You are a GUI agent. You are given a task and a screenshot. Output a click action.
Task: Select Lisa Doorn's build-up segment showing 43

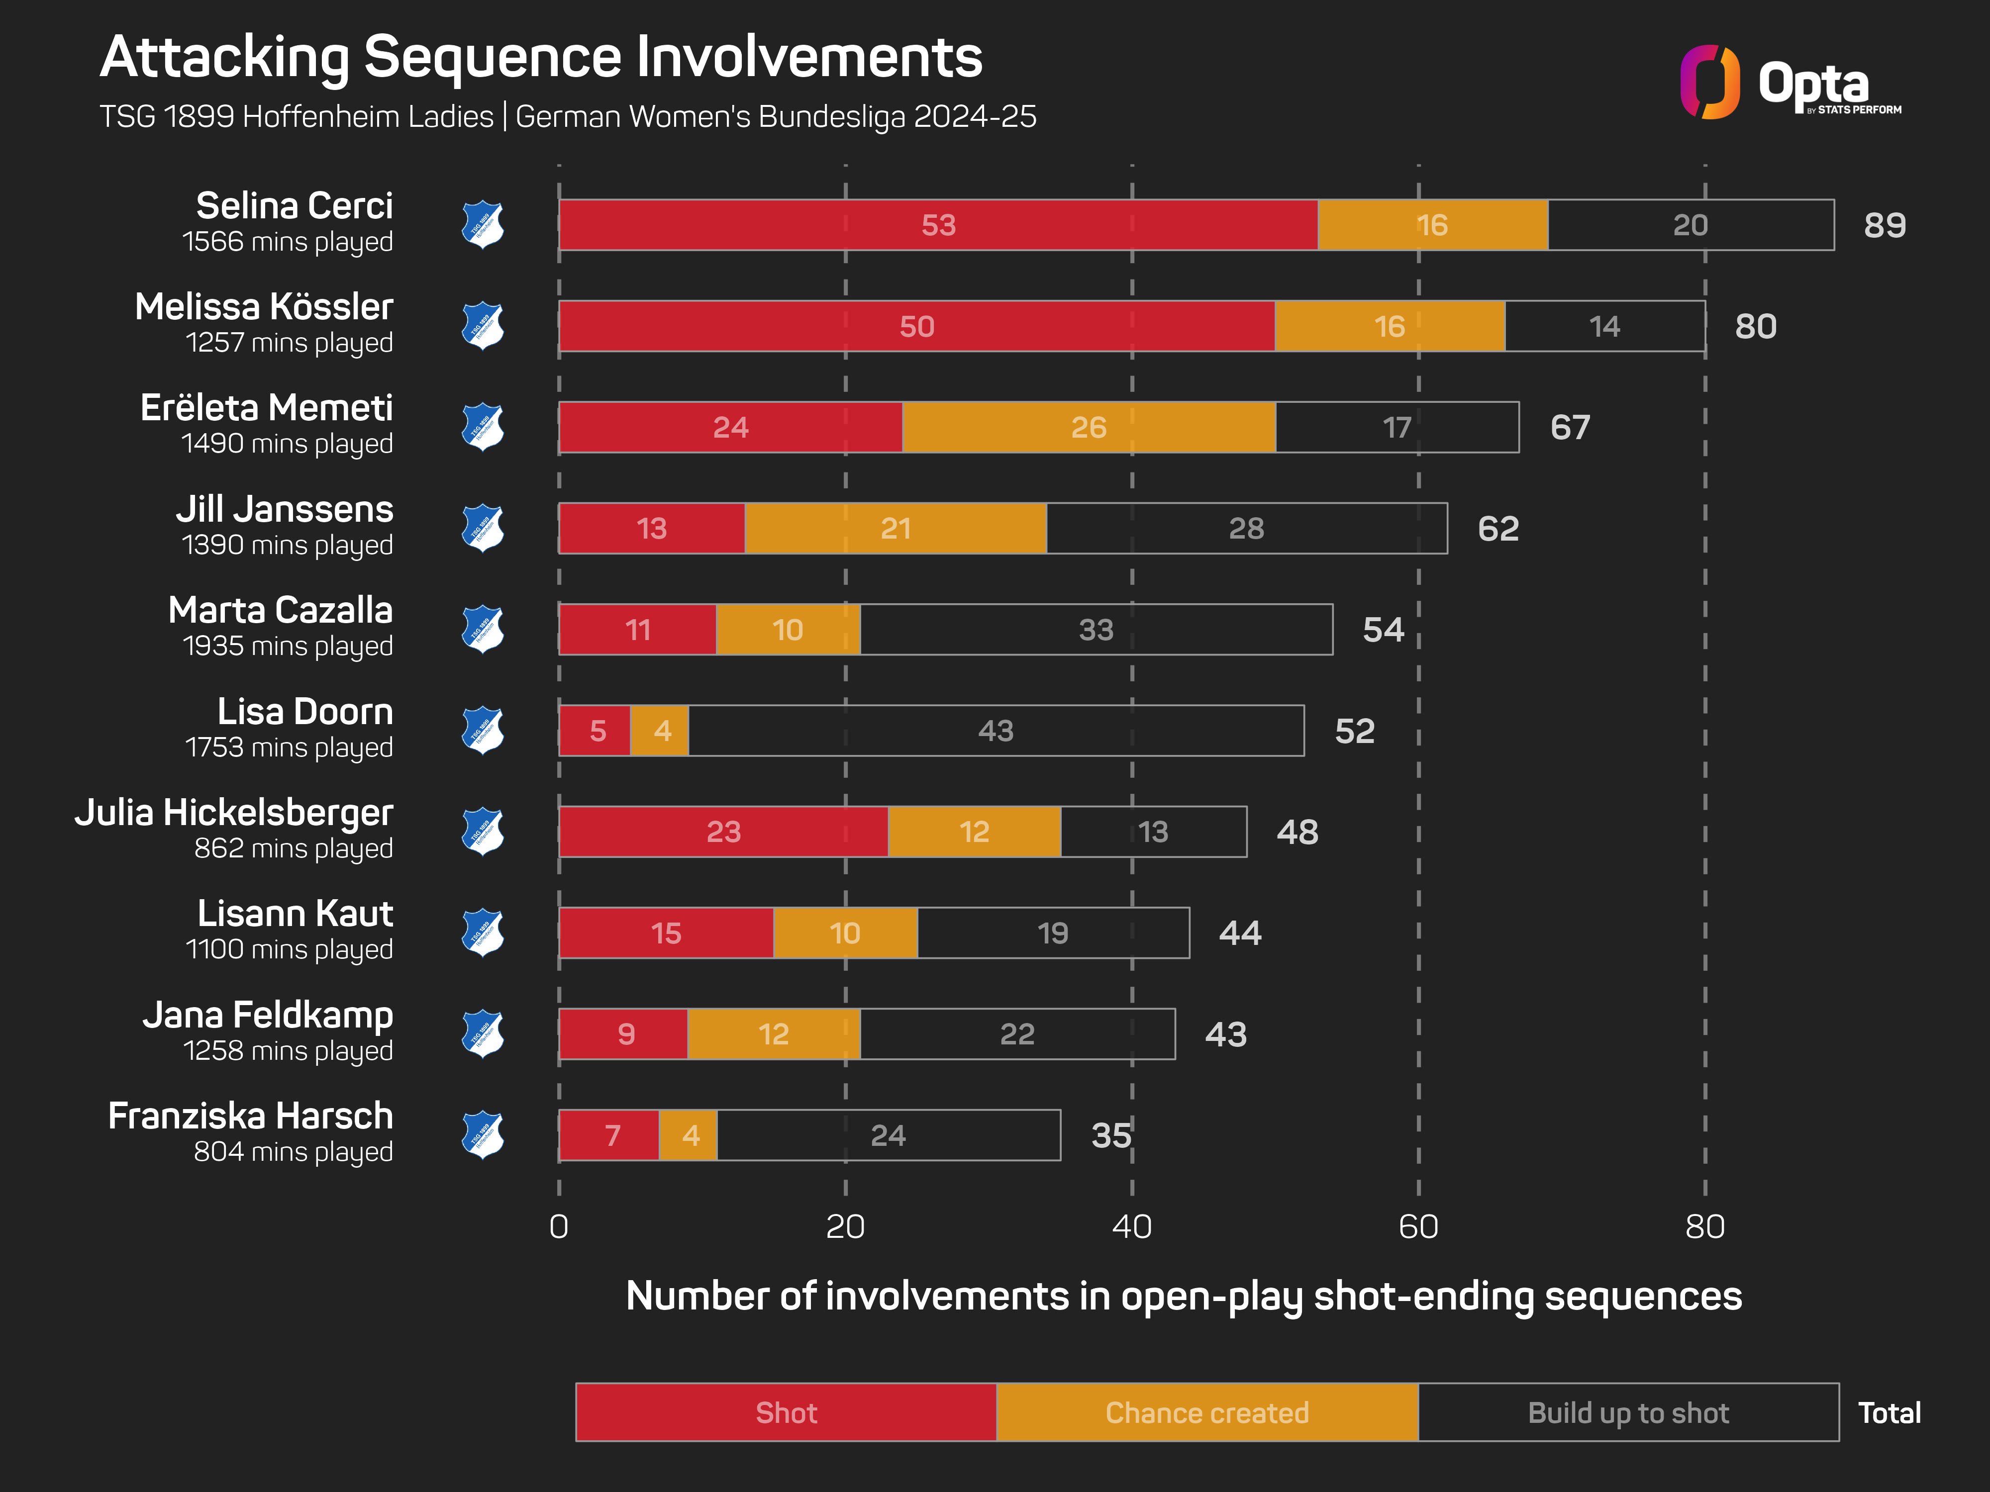996,730
